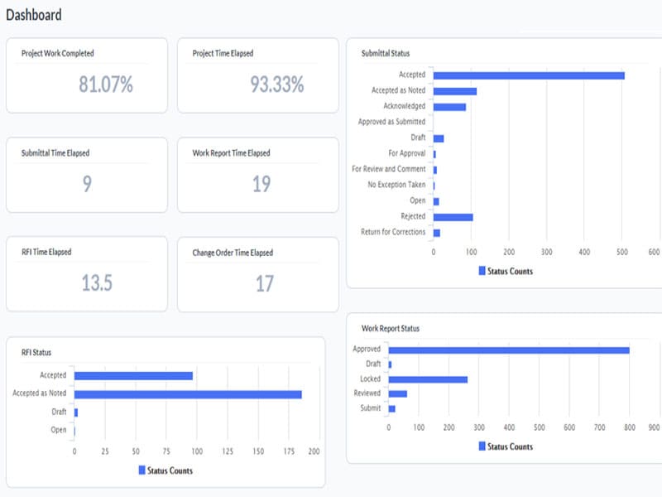Click the Draft bar in Work Report Status

pos(390,364)
